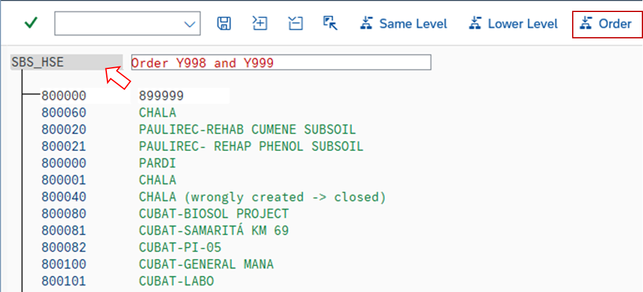The height and width of the screenshot is (292, 643).
Task: Select order 800101 CUBAT-LABO
Action: pyautogui.click(x=64, y=281)
